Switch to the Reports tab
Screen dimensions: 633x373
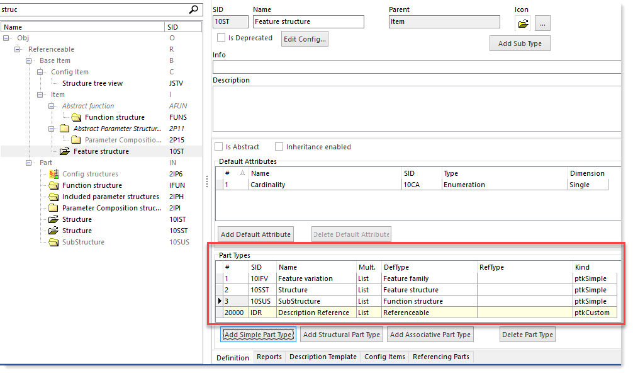pos(269,357)
